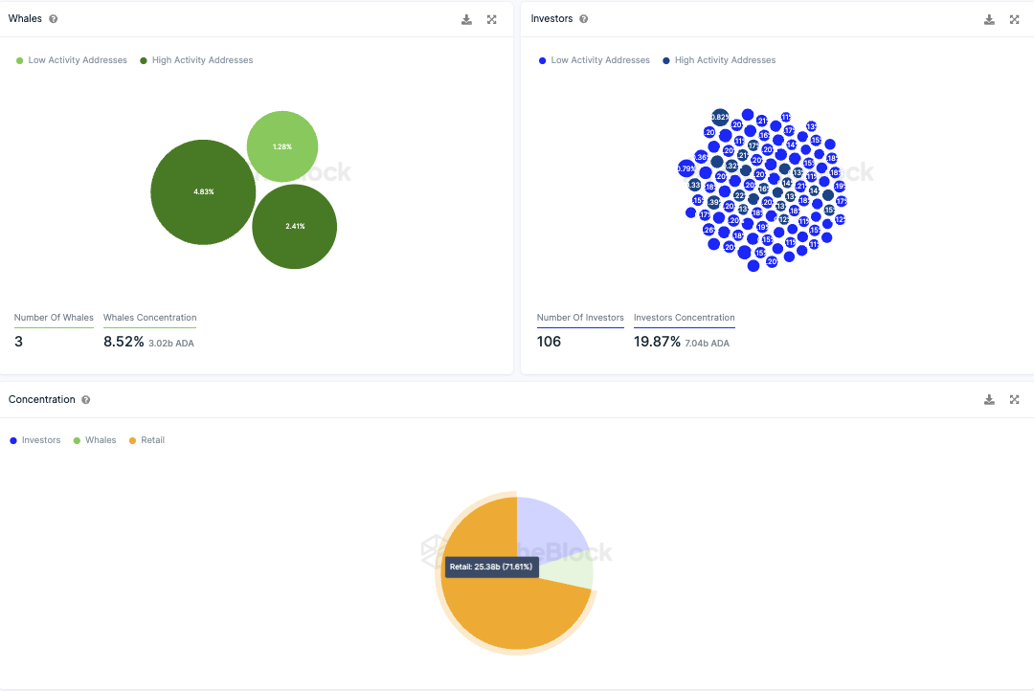
Task: Click the 1.28% light green bubble
Action: (282, 146)
